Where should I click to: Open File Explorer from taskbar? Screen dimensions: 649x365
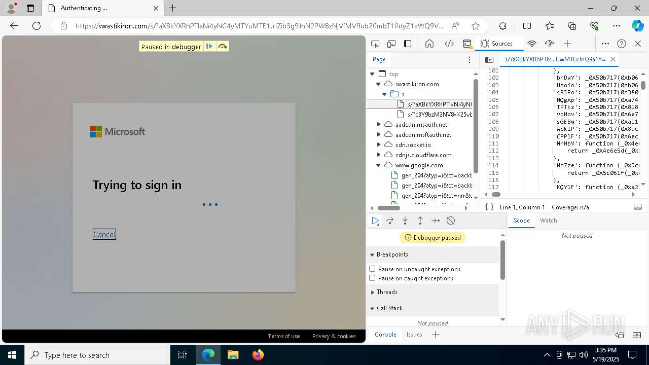pyautogui.click(x=233, y=355)
